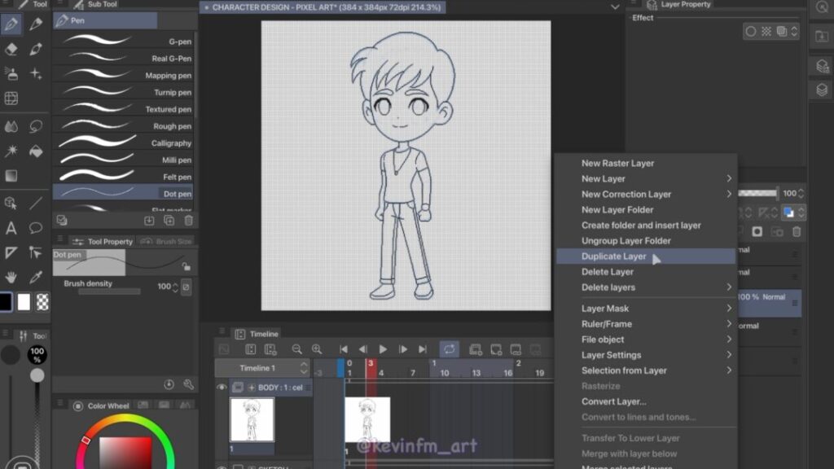Click the transparent color swatch
Screen dimensions: 834x469
click(42, 302)
